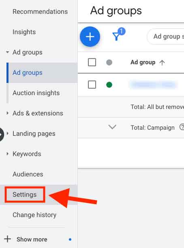Image resolution: width=184 pixels, height=248 pixels.
Task: Click the blue plus add button
Action: pyautogui.click(x=90, y=37)
